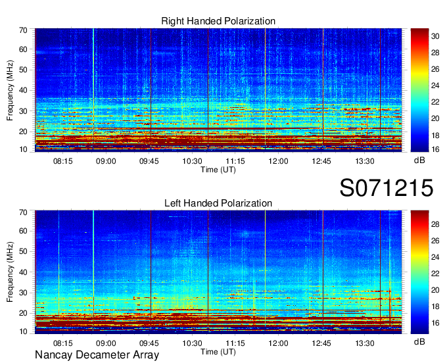Click the 40 MHz tick on the upper plot
This screenshot has height=363, width=447.
pyautogui.click(x=23, y=91)
